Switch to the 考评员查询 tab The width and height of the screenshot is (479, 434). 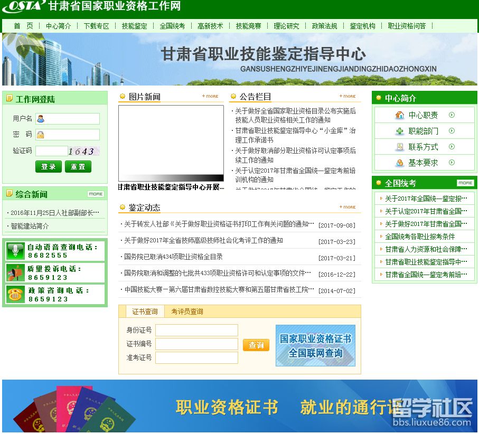(187, 312)
